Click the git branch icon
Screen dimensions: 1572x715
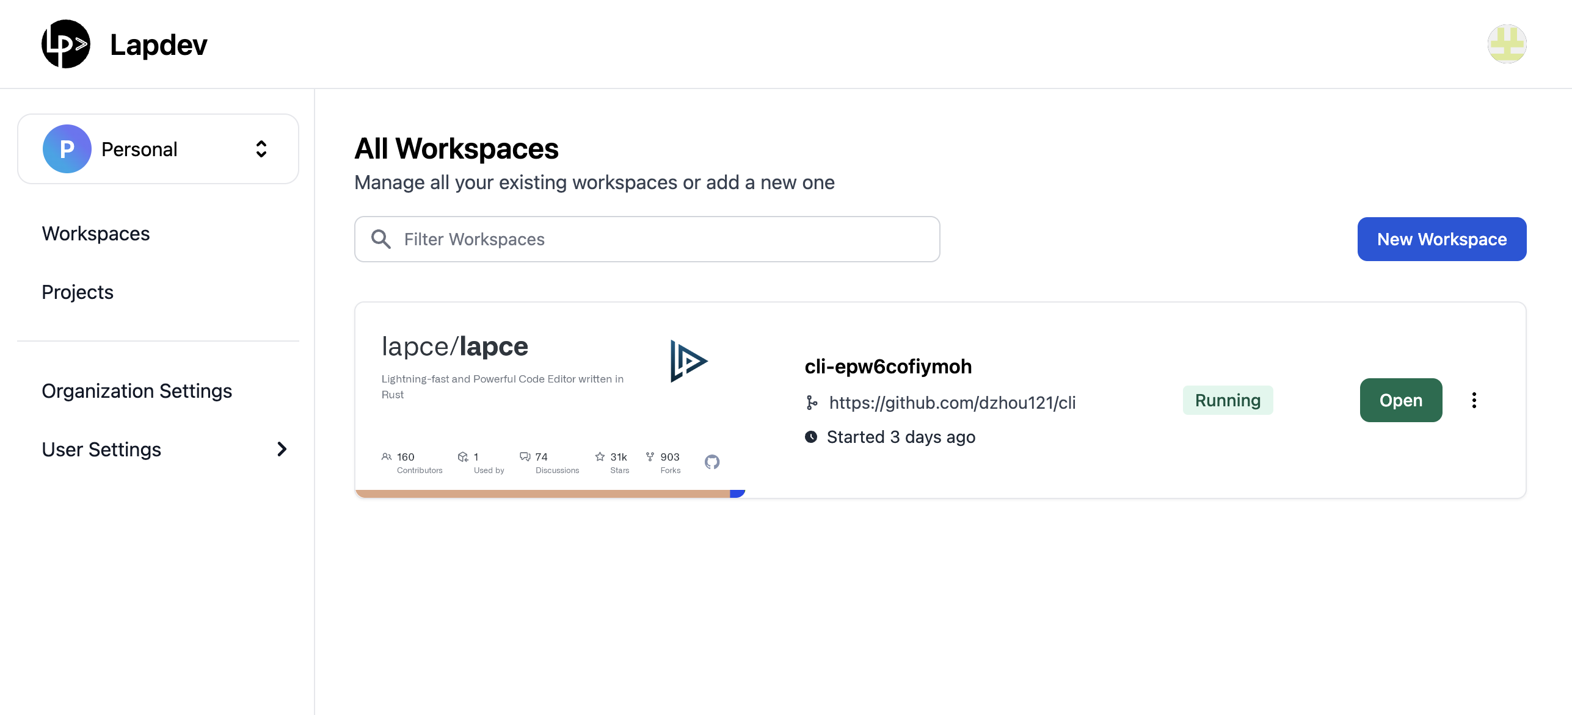click(x=812, y=403)
